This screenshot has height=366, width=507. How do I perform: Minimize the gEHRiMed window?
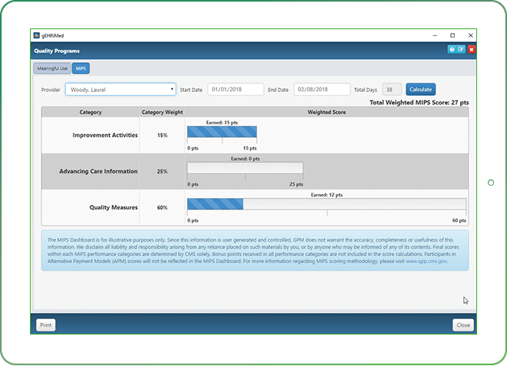(x=433, y=35)
